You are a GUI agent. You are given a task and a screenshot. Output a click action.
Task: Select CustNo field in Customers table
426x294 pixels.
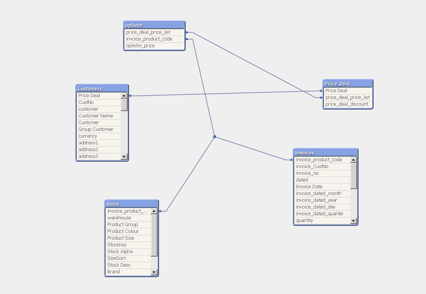[99, 102]
